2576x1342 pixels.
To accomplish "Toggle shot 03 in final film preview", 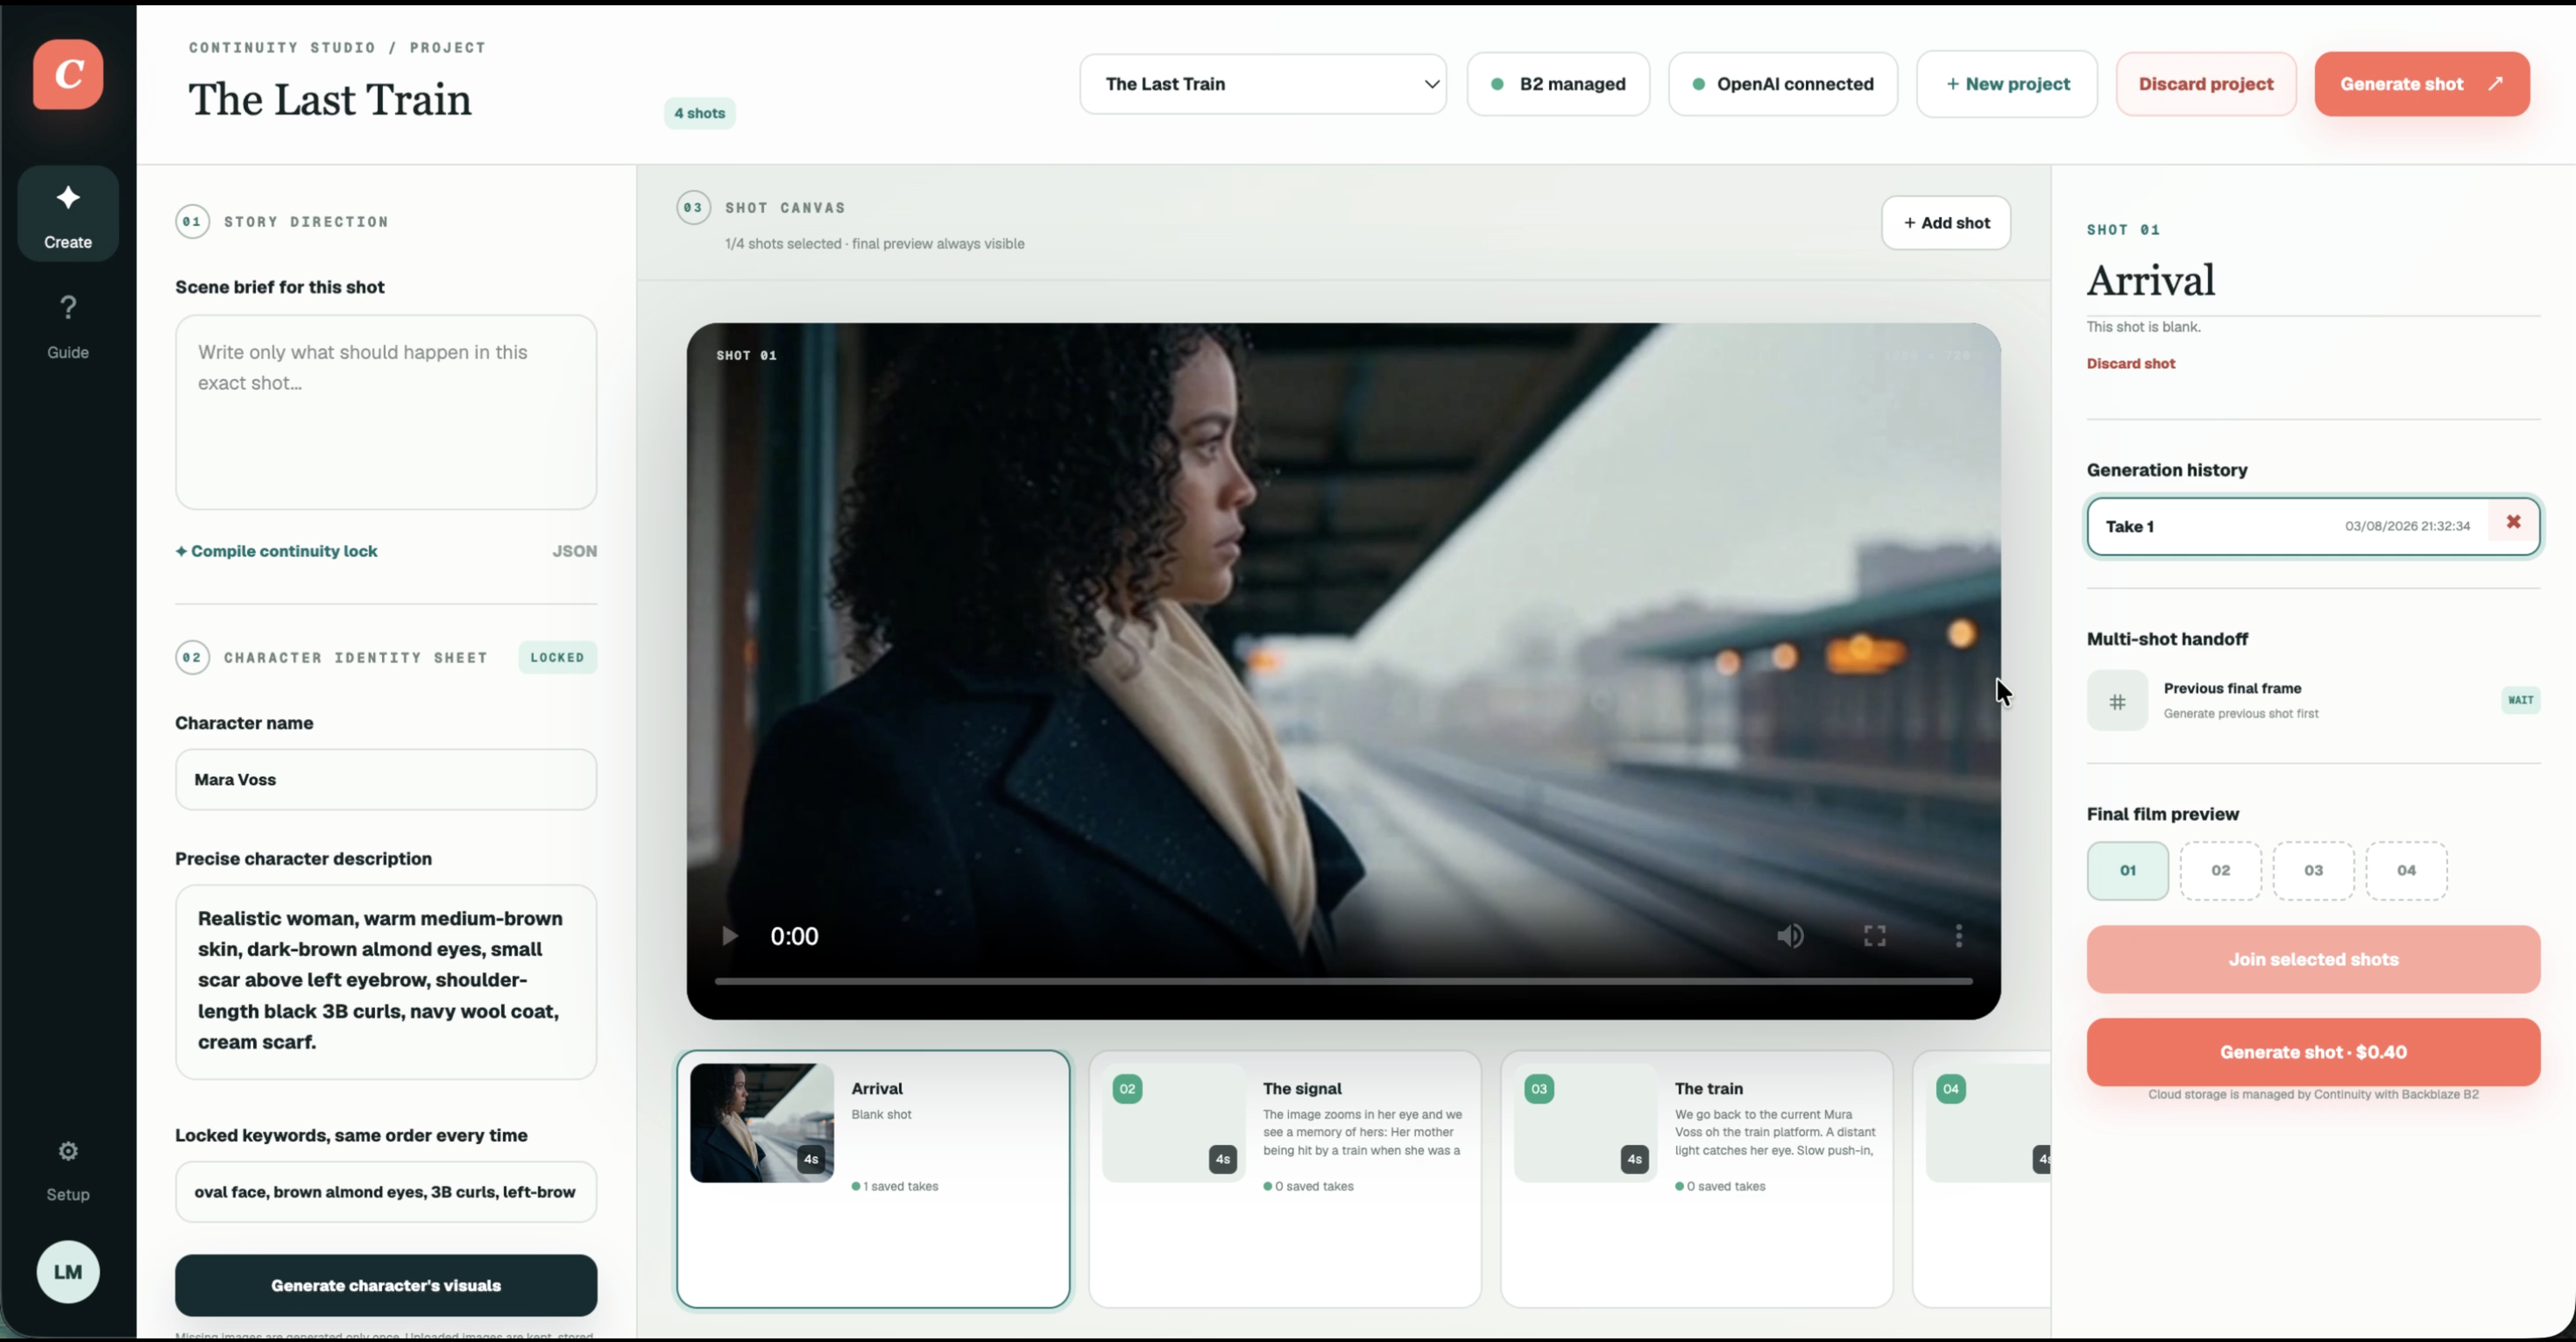I will coord(2314,871).
